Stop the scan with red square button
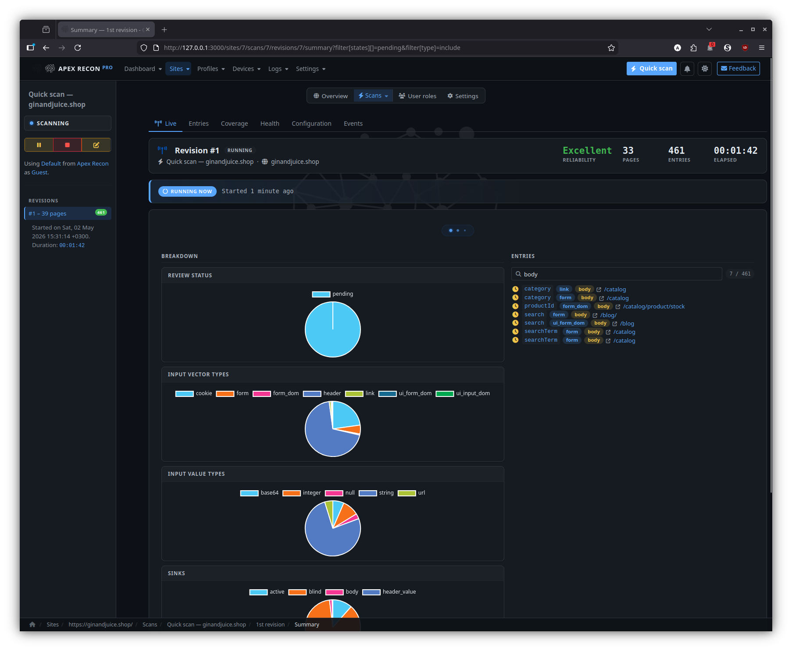 [67, 145]
